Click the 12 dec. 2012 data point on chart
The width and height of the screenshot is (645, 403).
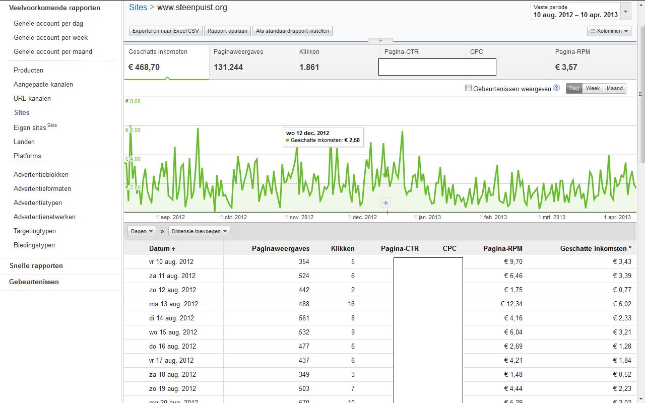click(386, 175)
